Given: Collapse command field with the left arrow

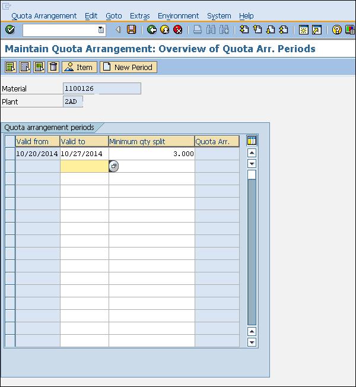Looking at the screenshot, I should (118, 30).
